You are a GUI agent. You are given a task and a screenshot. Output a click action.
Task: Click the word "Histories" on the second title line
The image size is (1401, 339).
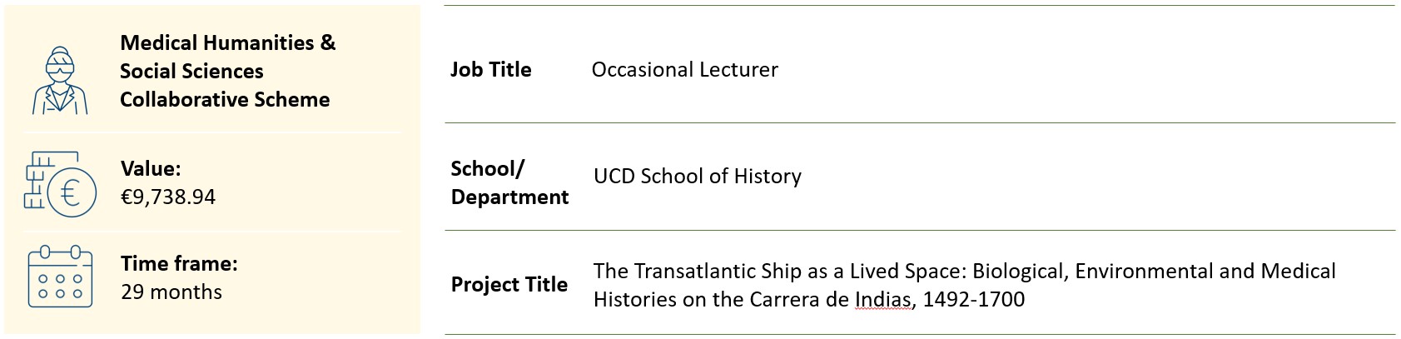634,299
